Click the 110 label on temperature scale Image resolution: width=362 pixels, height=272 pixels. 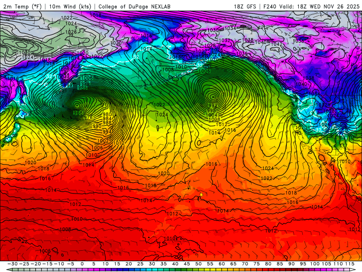[338, 264]
